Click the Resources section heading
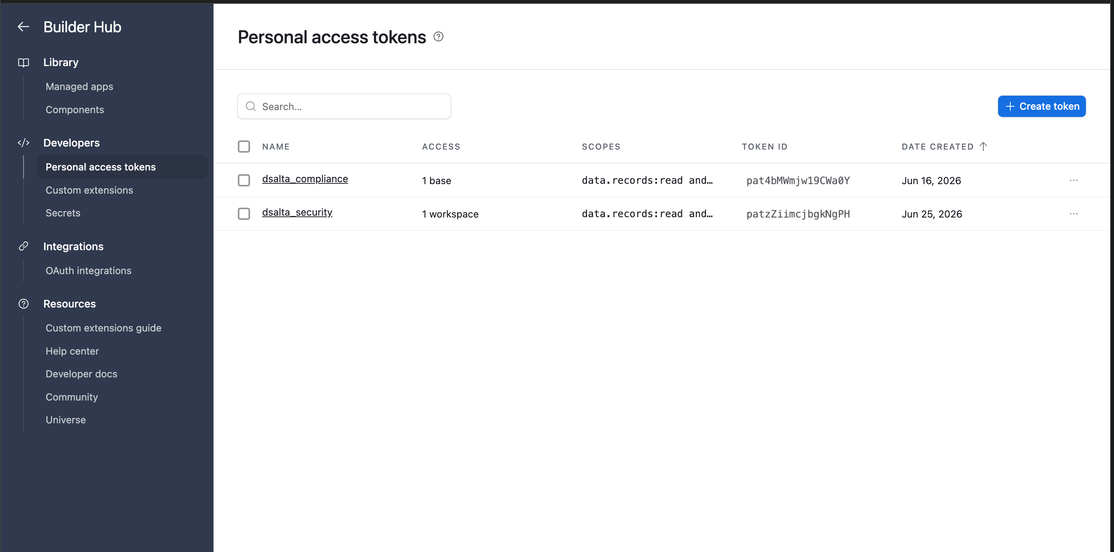This screenshot has height=552, width=1114. [x=70, y=304]
